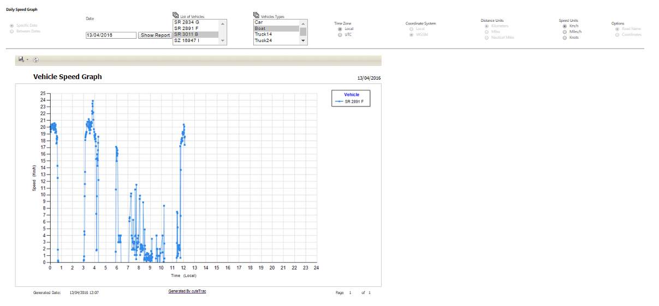Select Knots speed units

click(565, 38)
